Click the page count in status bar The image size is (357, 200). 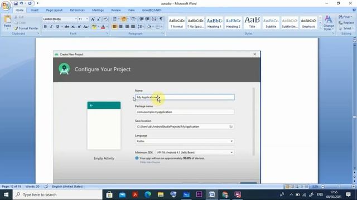[11, 187]
